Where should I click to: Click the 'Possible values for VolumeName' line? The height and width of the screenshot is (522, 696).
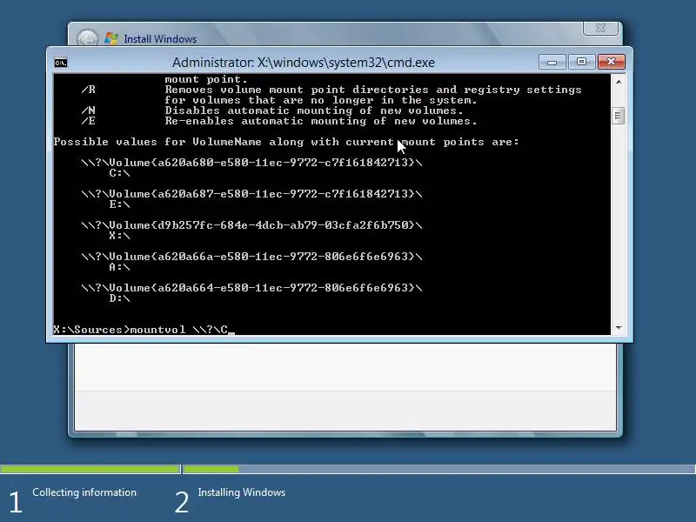(x=286, y=142)
